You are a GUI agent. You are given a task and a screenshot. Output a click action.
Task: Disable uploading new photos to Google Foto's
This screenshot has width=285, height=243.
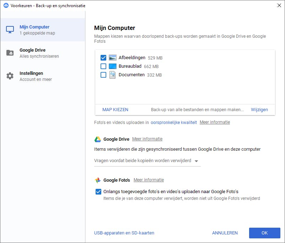(98, 191)
